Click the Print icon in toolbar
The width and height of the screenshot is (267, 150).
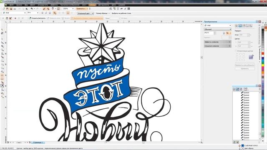click(x=15, y=9)
